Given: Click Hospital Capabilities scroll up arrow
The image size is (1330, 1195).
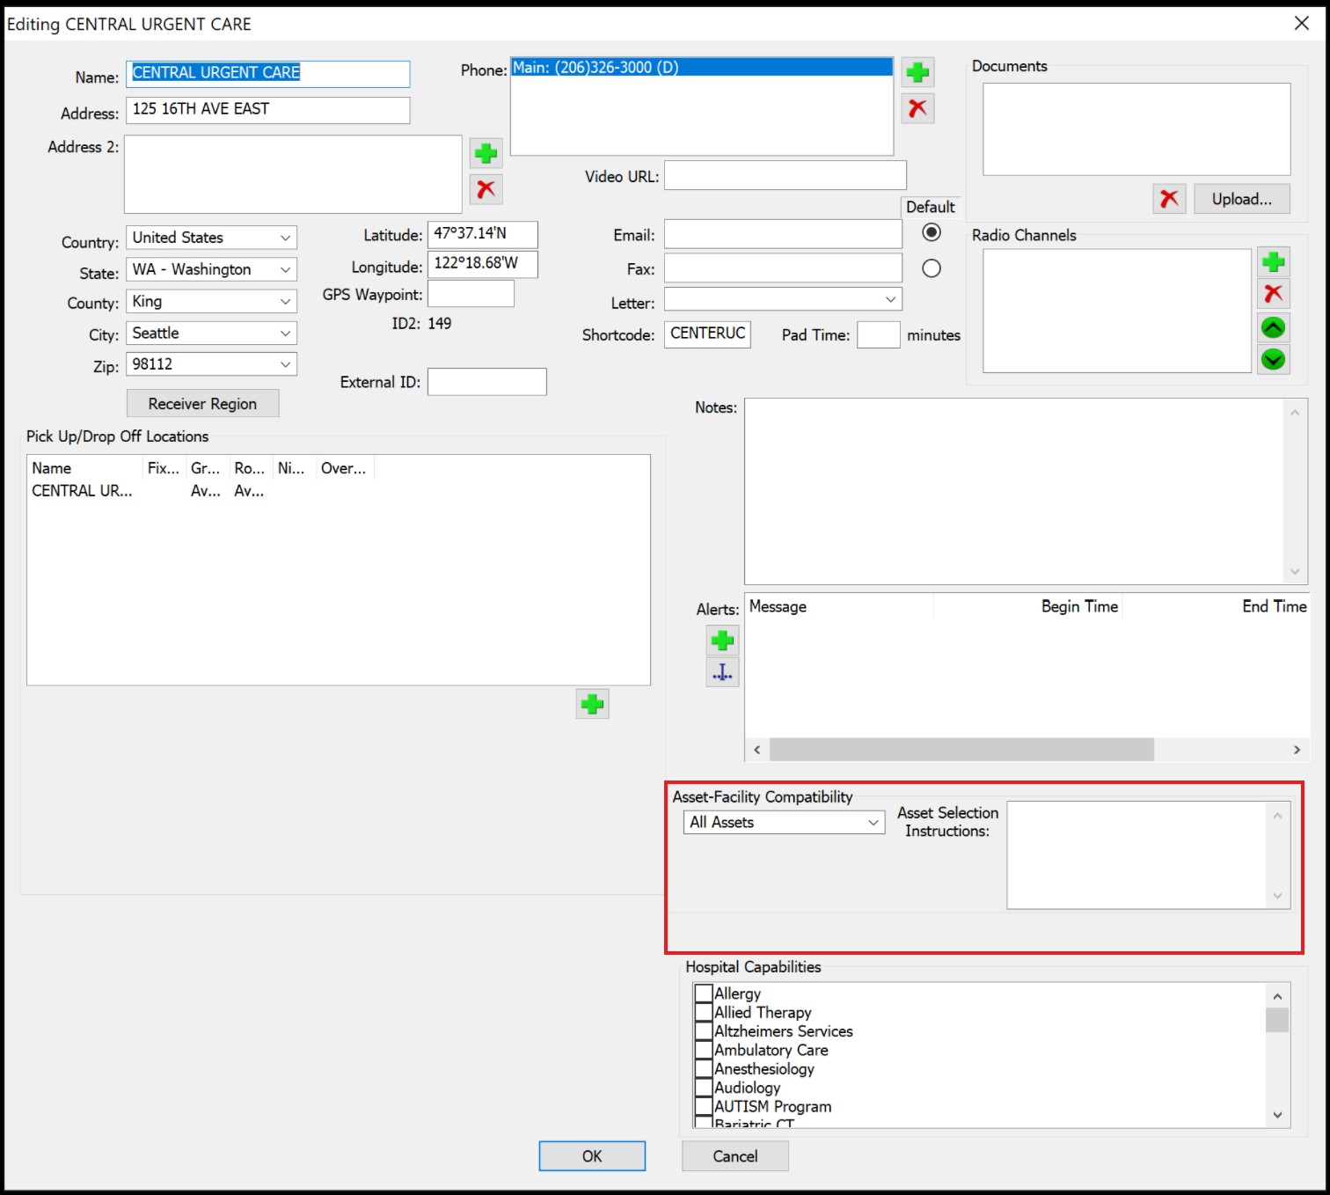Looking at the screenshot, I should click(x=1277, y=996).
